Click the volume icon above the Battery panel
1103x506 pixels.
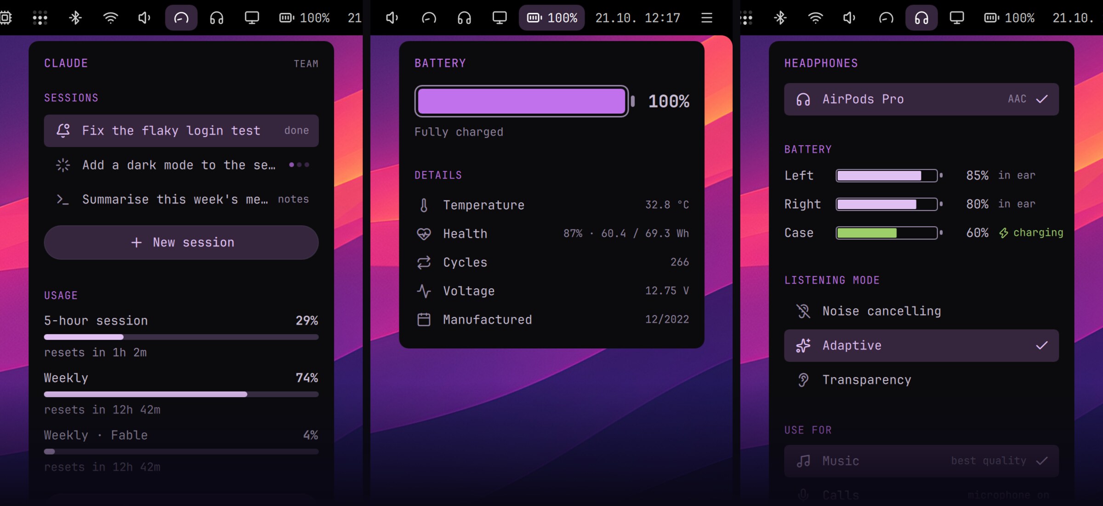(x=392, y=18)
